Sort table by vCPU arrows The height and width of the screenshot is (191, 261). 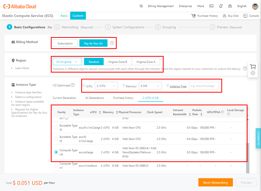[100, 112]
